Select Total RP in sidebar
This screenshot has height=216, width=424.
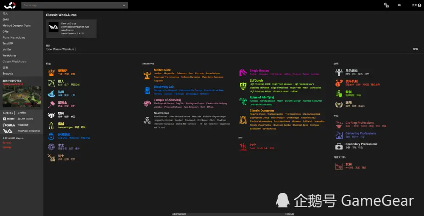[8, 44]
